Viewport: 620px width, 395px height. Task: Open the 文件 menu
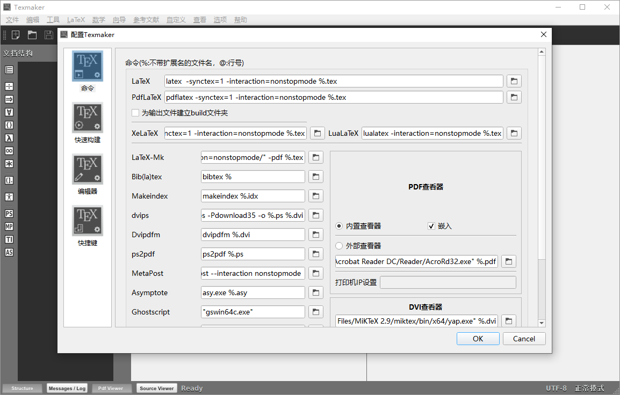12,20
